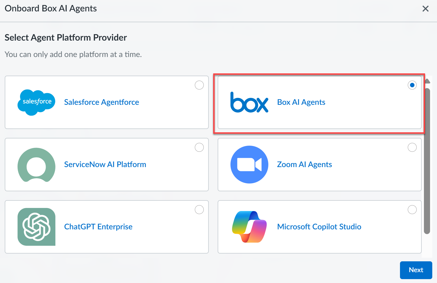Click the ChatGPT Enterprise label

pyautogui.click(x=98, y=227)
